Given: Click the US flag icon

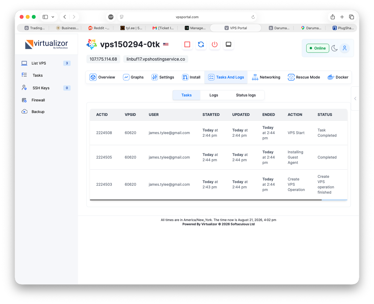Looking at the screenshot, I should coord(166,44).
